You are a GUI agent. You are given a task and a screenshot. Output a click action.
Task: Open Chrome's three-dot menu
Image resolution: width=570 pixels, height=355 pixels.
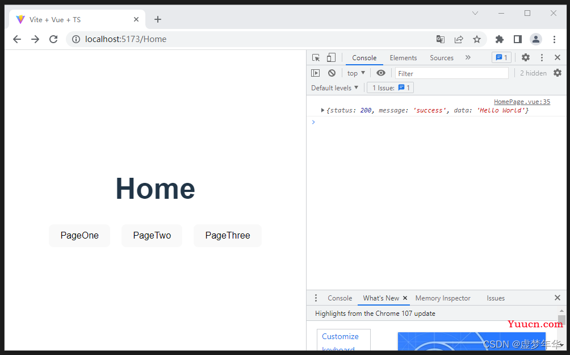(554, 39)
